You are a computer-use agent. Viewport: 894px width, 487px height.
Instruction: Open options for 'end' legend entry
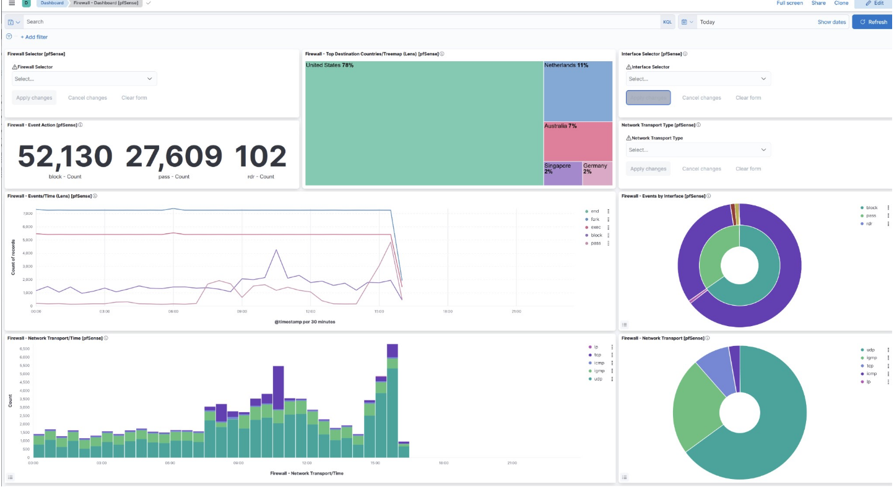click(609, 211)
